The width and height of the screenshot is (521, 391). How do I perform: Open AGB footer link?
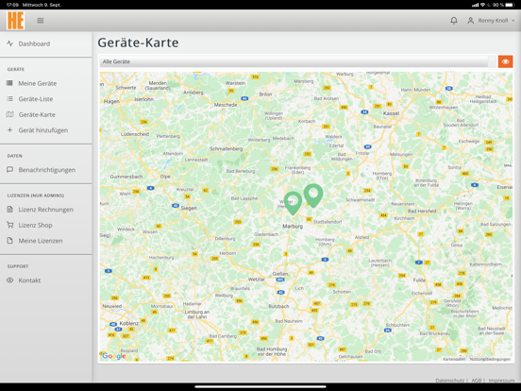pos(476,380)
